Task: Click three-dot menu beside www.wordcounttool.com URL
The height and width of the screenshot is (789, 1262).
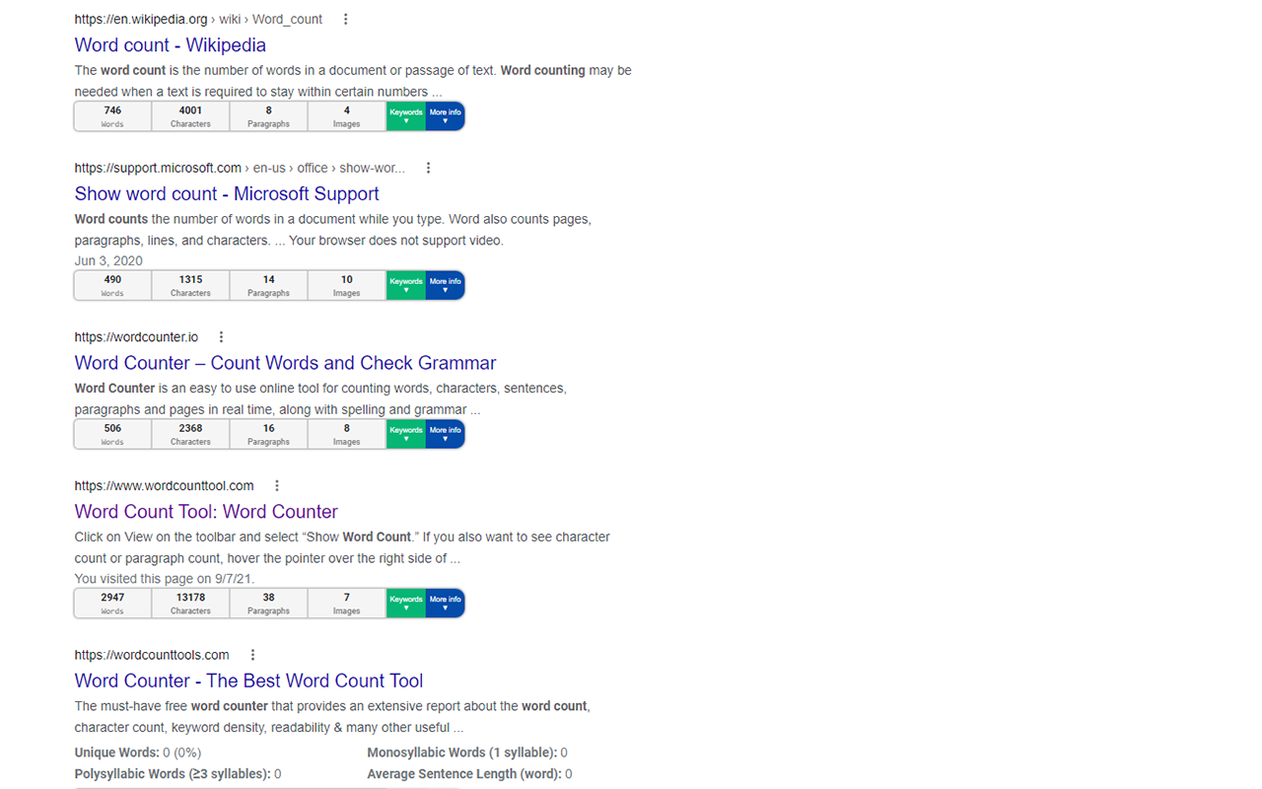Action: pos(277,486)
